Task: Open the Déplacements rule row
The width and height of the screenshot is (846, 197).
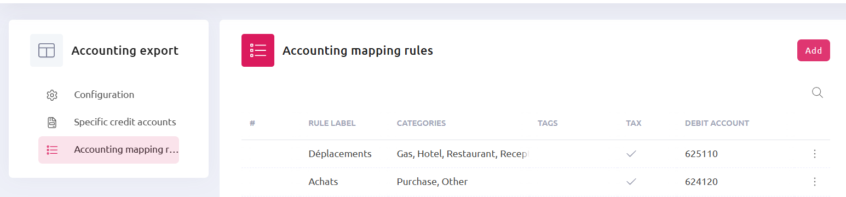Action: (x=536, y=154)
